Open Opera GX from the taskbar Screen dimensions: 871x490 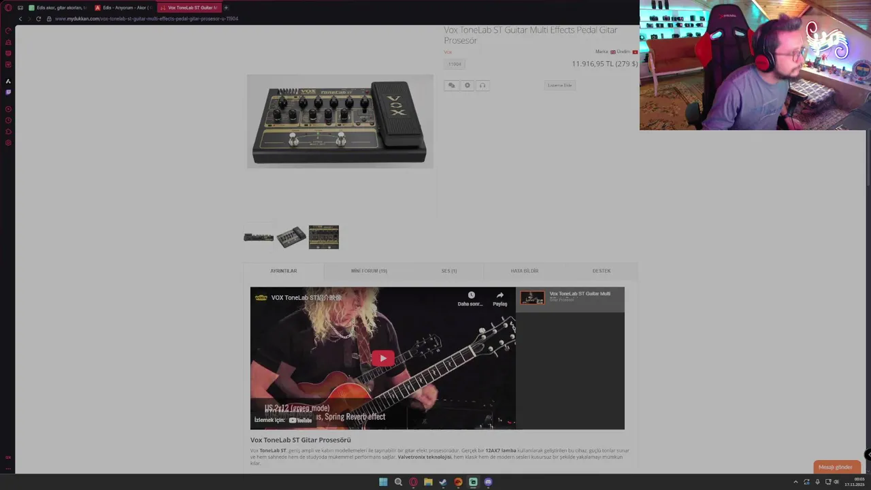413,482
